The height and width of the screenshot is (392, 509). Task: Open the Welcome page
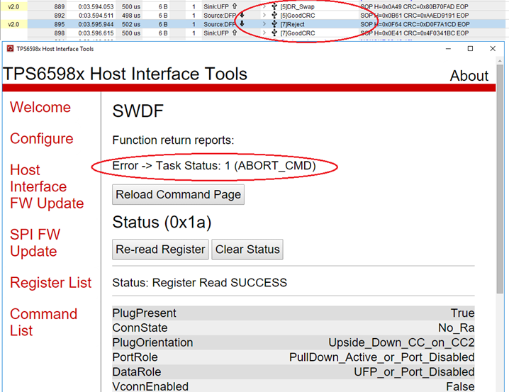pos(40,107)
